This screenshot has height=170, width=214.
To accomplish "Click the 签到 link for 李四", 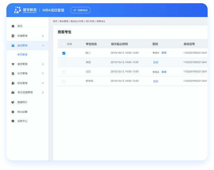I will click(156, 63).
